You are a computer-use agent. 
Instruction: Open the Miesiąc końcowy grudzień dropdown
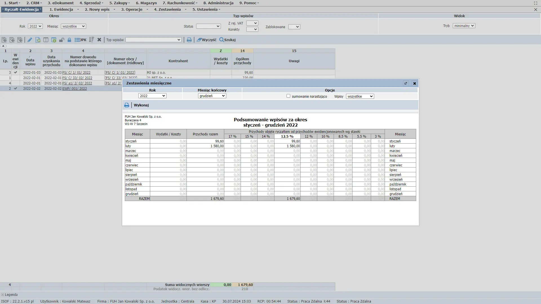point(212,96)
